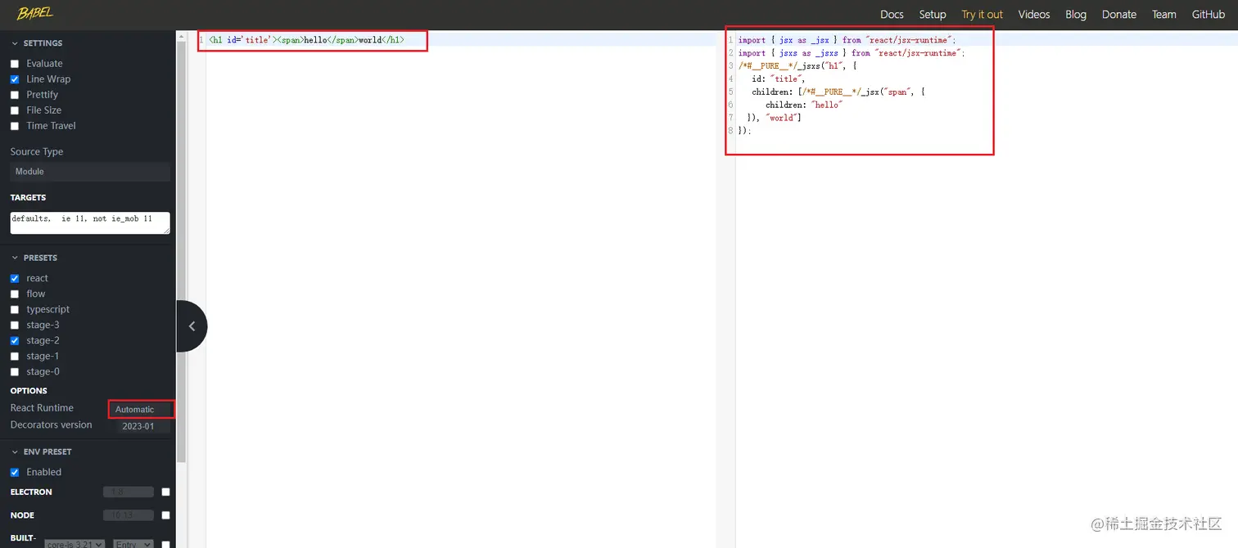
Task: Tick the Electron target checkbox
Action: 166,492
